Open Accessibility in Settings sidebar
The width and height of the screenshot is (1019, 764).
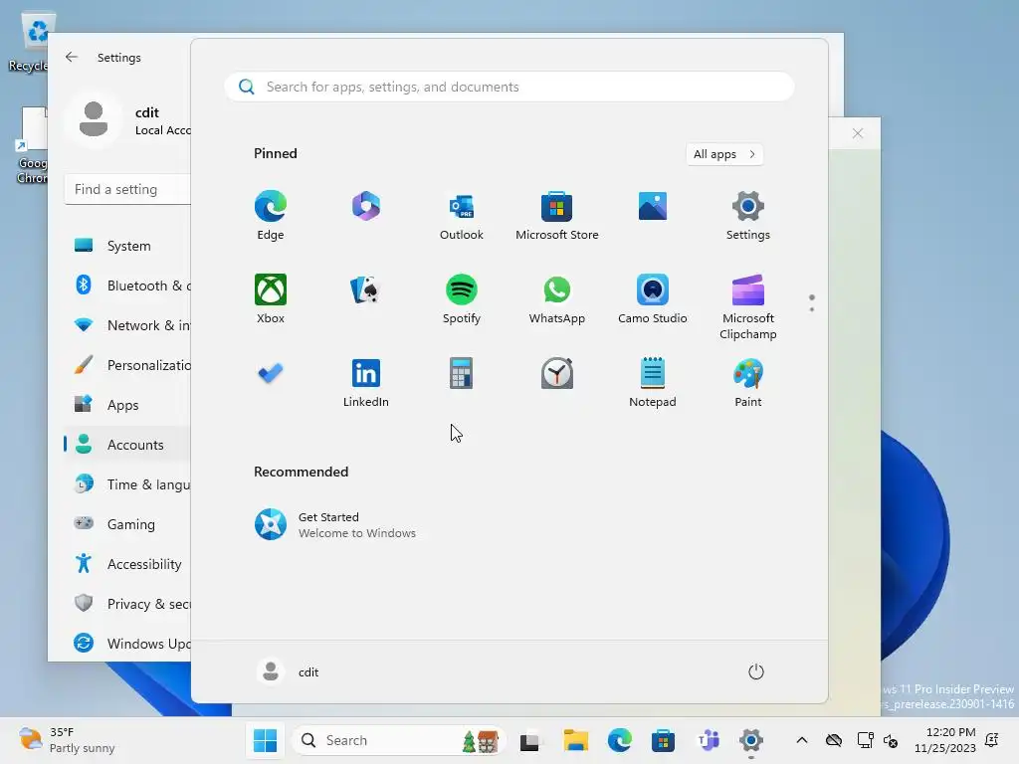point(127,564)
